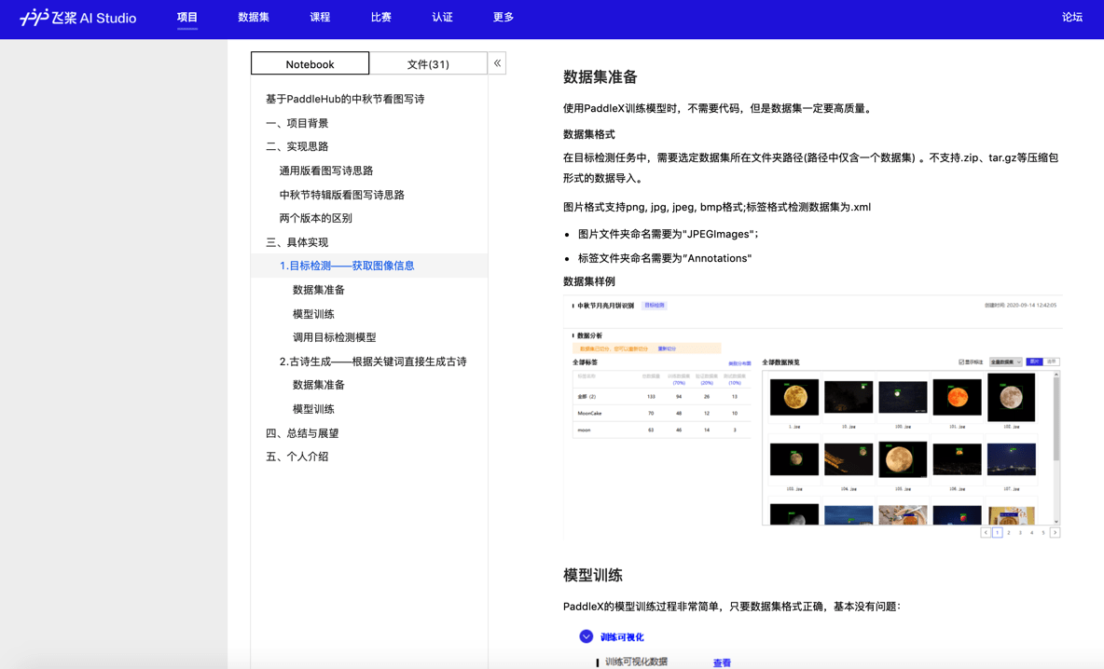Viewport: 1104px width, 669px height.
Task: Click the 数据集格式 subheading
Action: [588, 134]
